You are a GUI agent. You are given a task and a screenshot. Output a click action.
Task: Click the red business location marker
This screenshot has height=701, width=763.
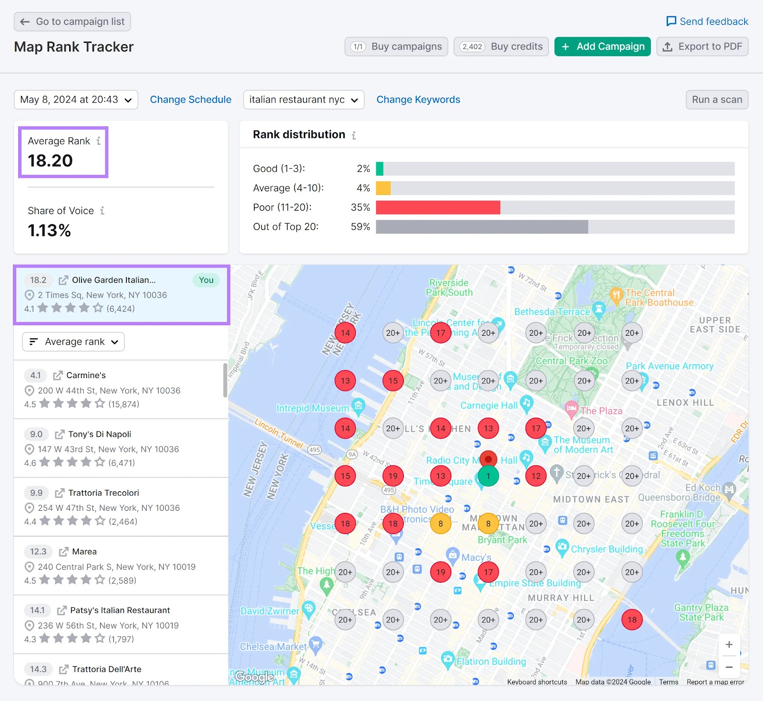click(x=488, y=459)
